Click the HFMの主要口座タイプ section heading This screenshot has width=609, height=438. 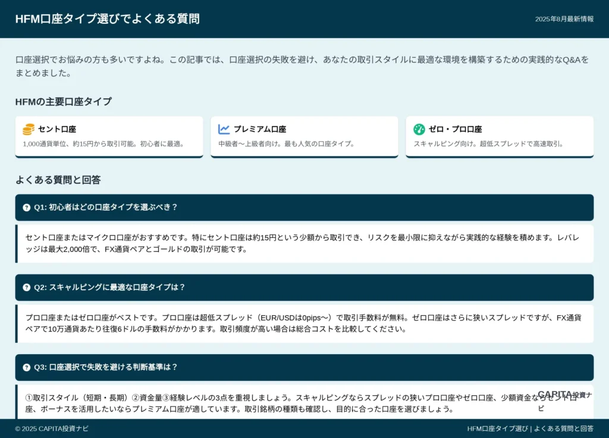click(x=63, y=102)
